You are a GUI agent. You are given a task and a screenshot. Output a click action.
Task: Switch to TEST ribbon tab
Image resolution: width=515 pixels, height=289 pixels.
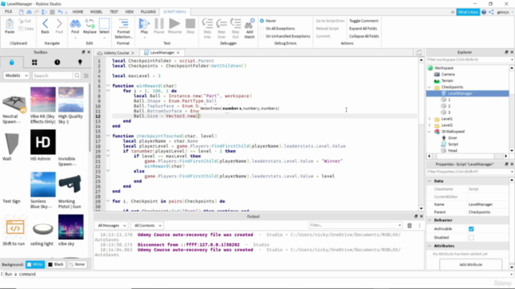click(113, 12)
